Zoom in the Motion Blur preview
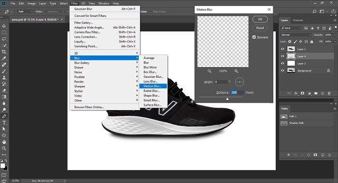Image resolution: width=338 pixels, height=183 pixels. coord(236,71)
